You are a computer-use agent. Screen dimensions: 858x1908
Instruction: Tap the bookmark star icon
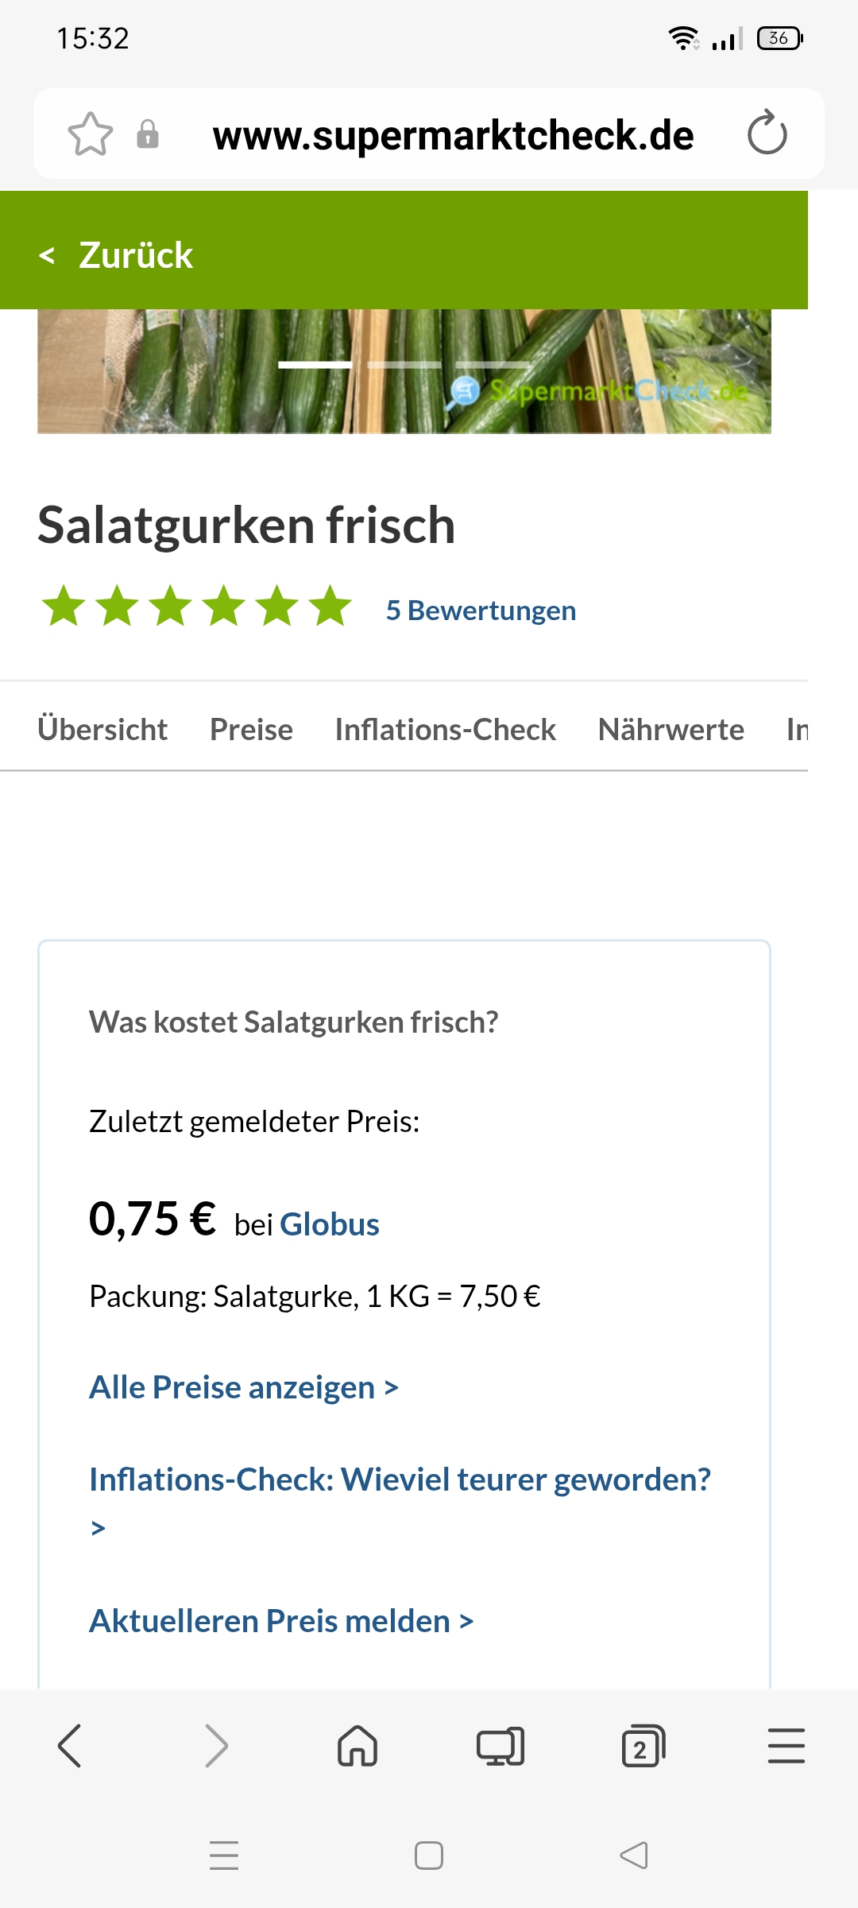pyautogui.click(x=91, y=134)
